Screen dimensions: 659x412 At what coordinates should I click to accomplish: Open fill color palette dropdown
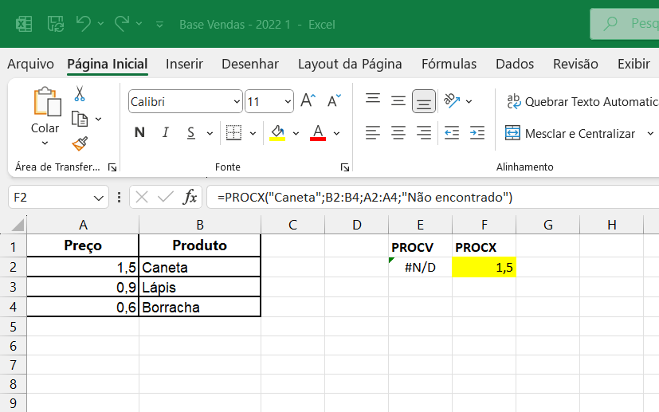(296, 134)
